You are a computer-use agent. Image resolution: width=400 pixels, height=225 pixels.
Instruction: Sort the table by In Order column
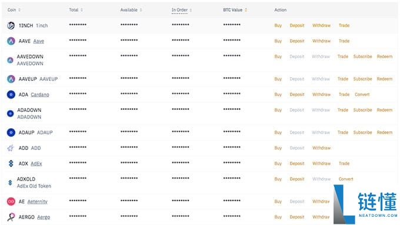pyautogui.click(x=181, y=9)
